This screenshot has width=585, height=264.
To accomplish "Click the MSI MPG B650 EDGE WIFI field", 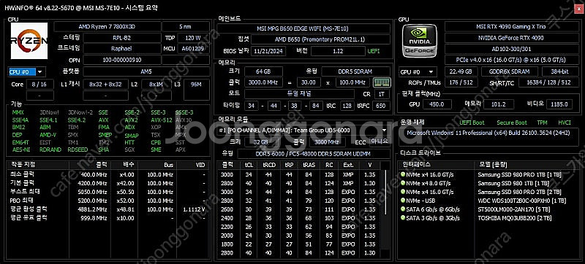I will tap(303, 28).
